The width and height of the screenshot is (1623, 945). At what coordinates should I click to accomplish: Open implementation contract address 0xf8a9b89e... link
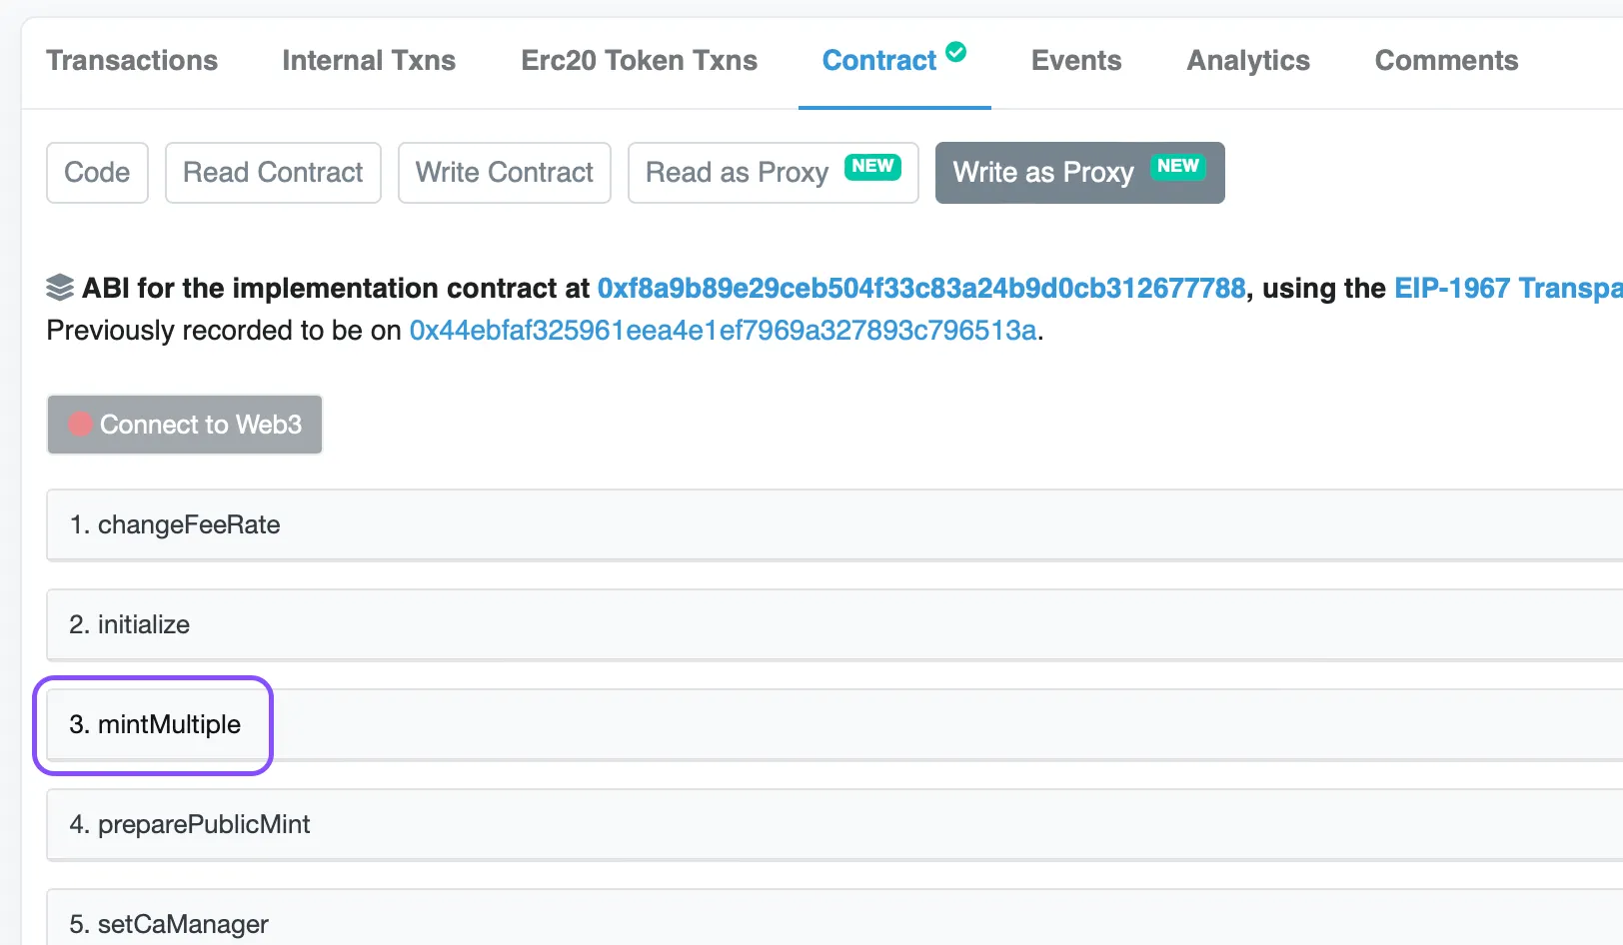click(921, 288)
